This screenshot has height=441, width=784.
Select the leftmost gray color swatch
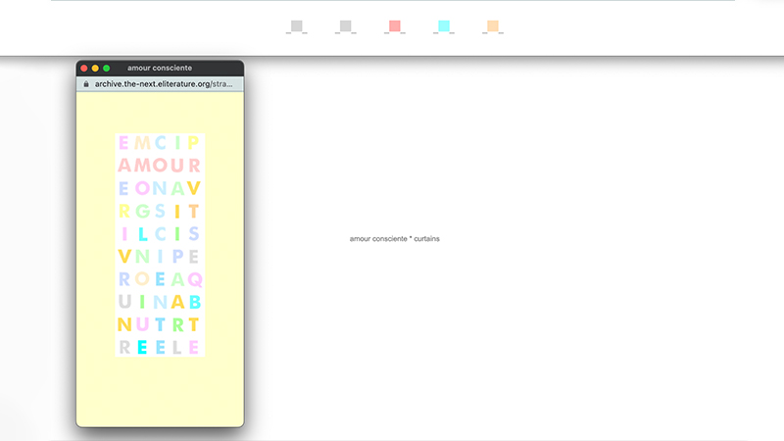tap(297, 26)
